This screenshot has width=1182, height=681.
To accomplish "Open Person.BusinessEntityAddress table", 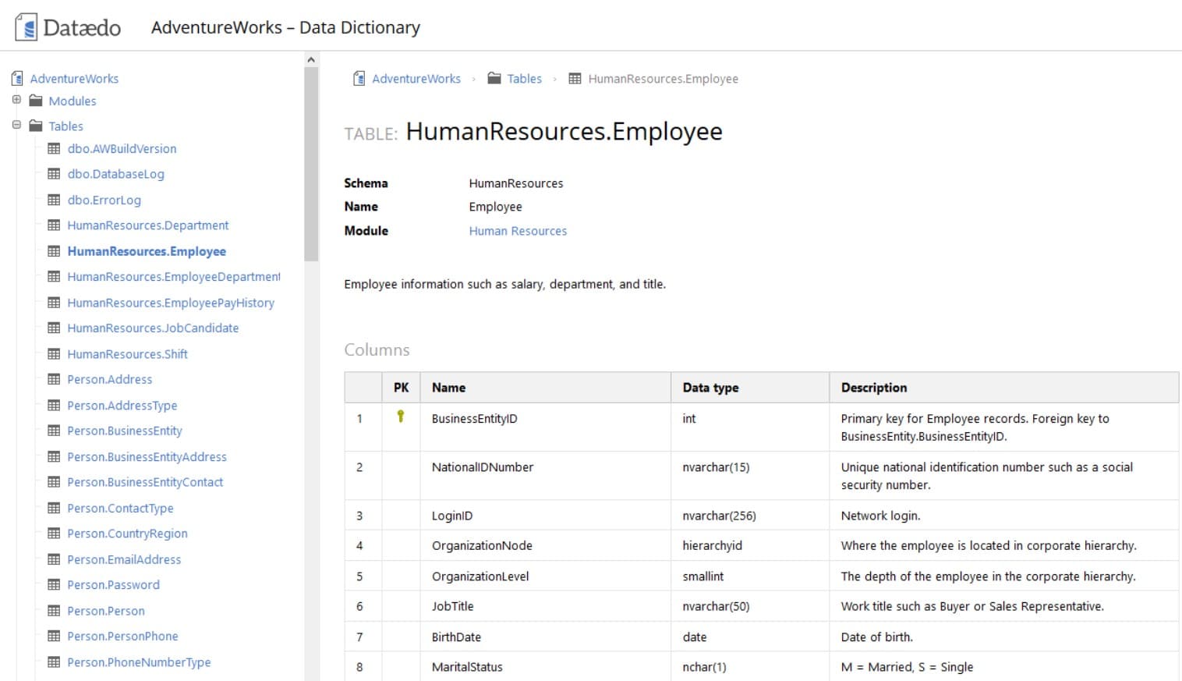I will click(147, 457).
